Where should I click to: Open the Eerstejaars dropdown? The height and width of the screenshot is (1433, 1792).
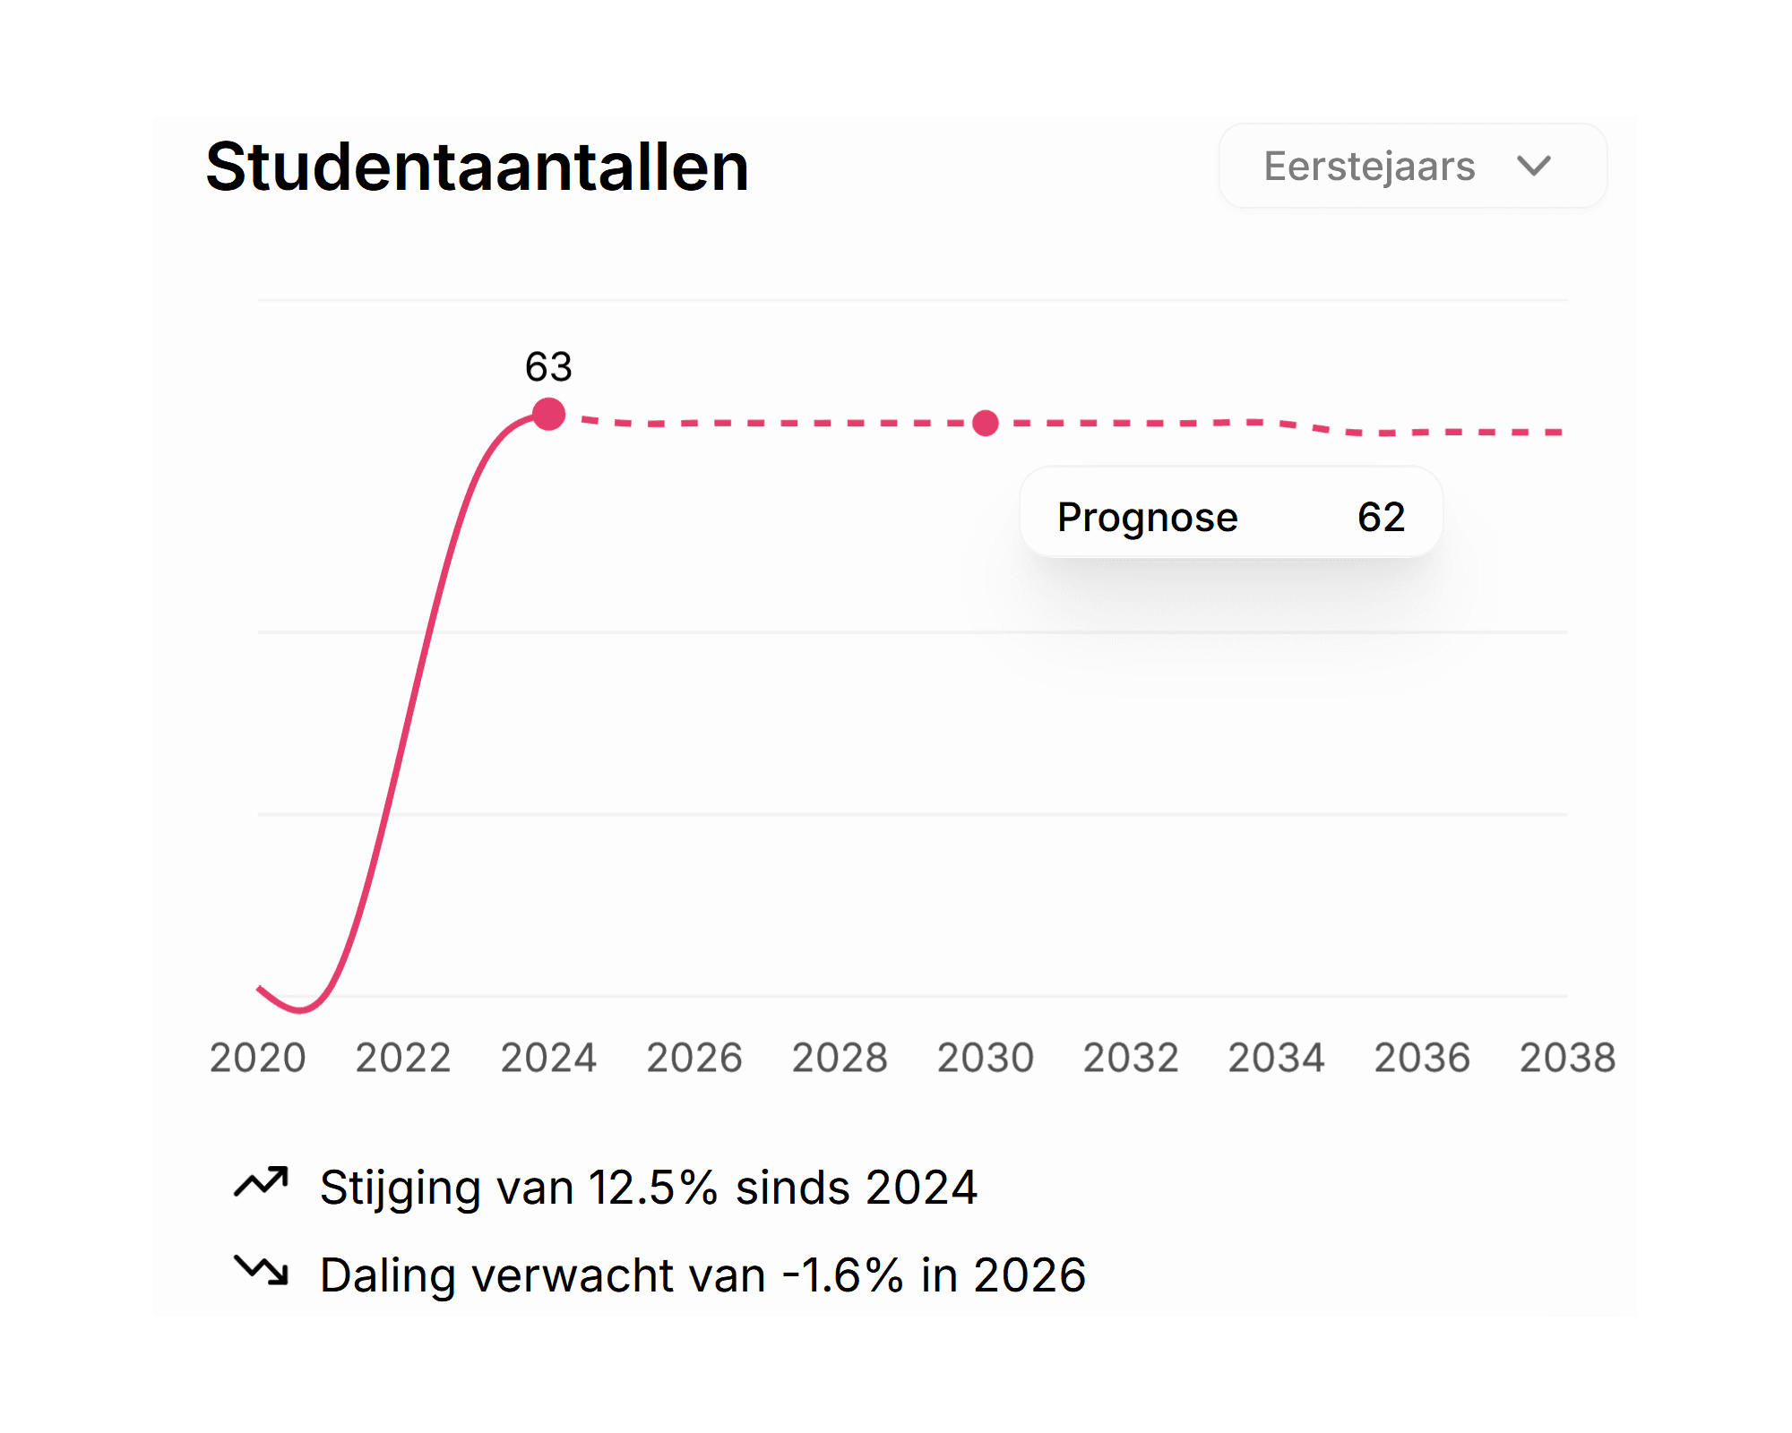coord(1411,167)
